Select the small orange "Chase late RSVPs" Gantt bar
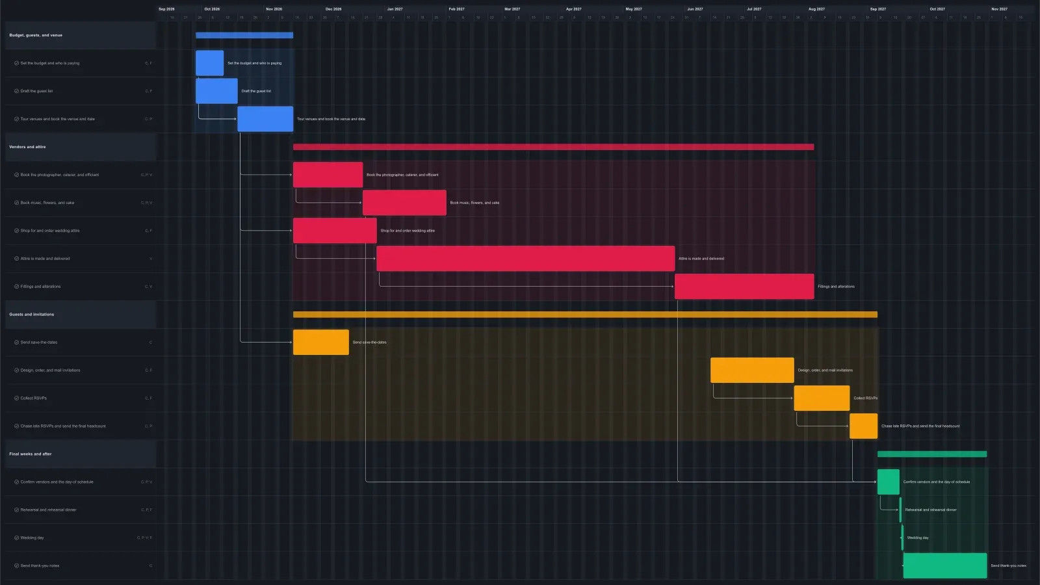This screenshot has width=1040, height=585. [863, 426]
